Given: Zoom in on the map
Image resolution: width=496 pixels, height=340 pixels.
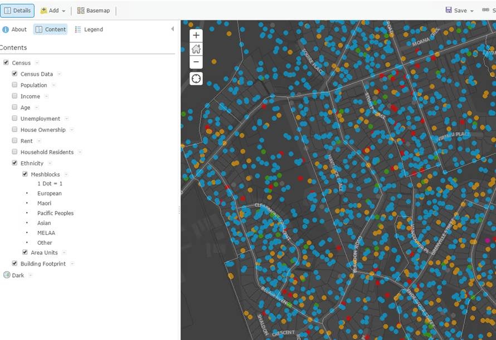Looking at the screenshot, I should click(196, 35).
